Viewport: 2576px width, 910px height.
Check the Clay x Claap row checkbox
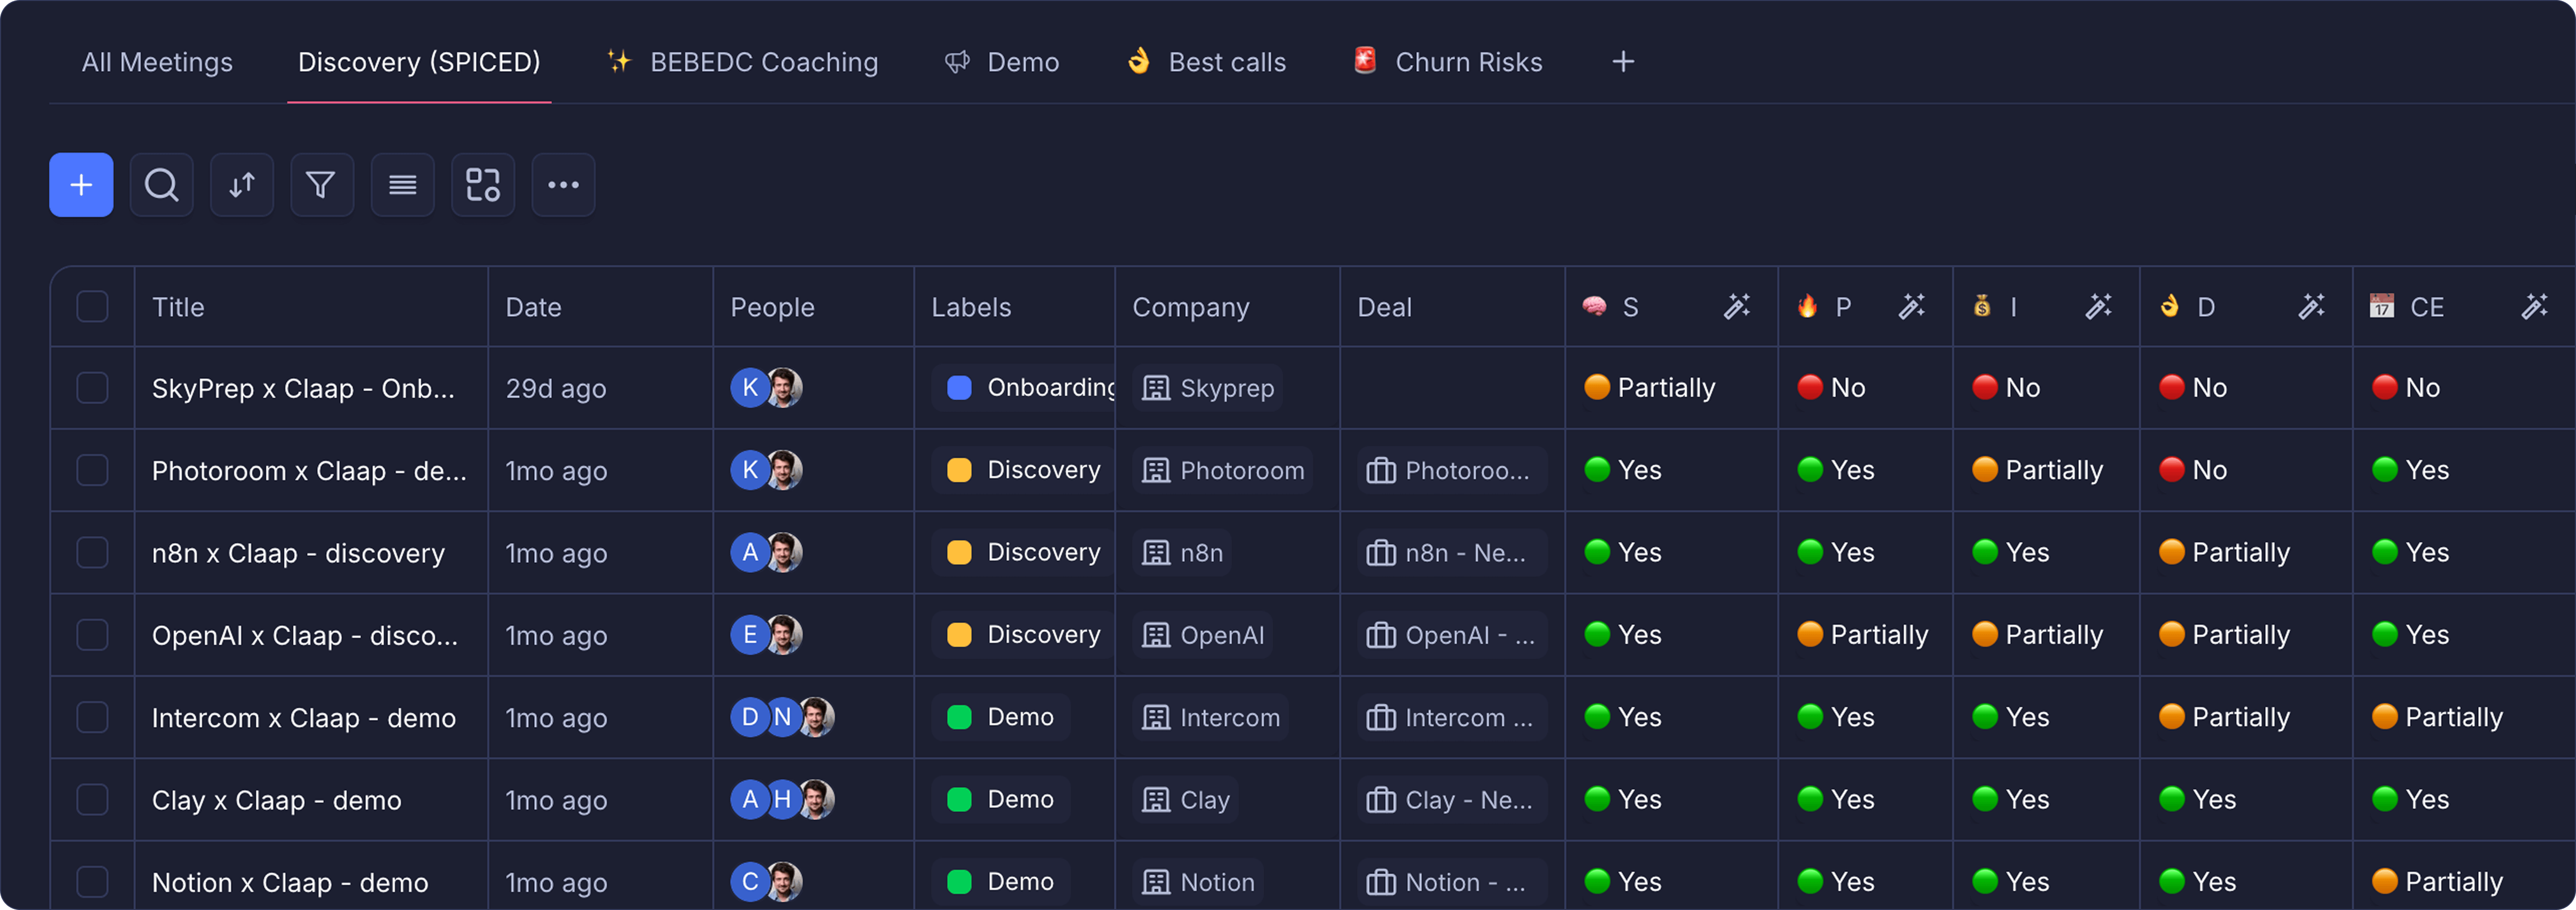coord(92,800)
